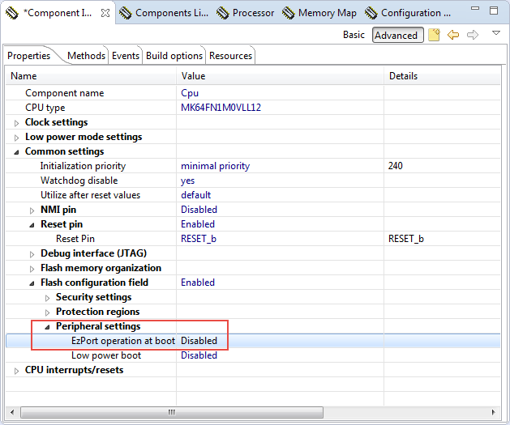Open the Methods tab
Screen dimensions: 510x425
pos(86,55)
